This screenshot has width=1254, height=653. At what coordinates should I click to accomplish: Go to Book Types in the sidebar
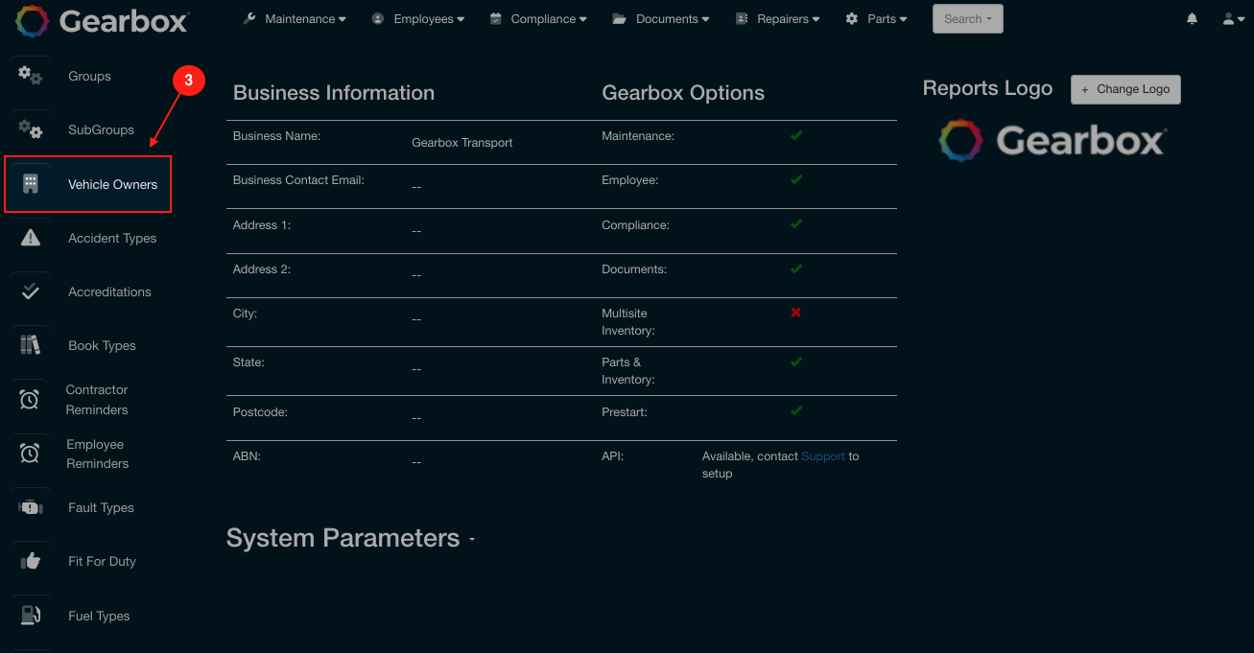coord(102,345)
